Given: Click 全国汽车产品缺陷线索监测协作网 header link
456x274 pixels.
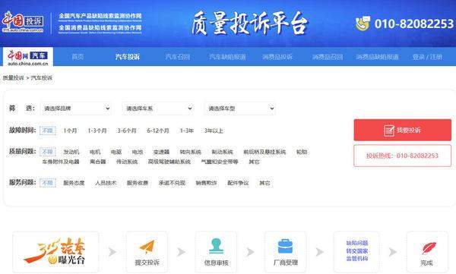Looking at the screenshot, I should point(100,17).
